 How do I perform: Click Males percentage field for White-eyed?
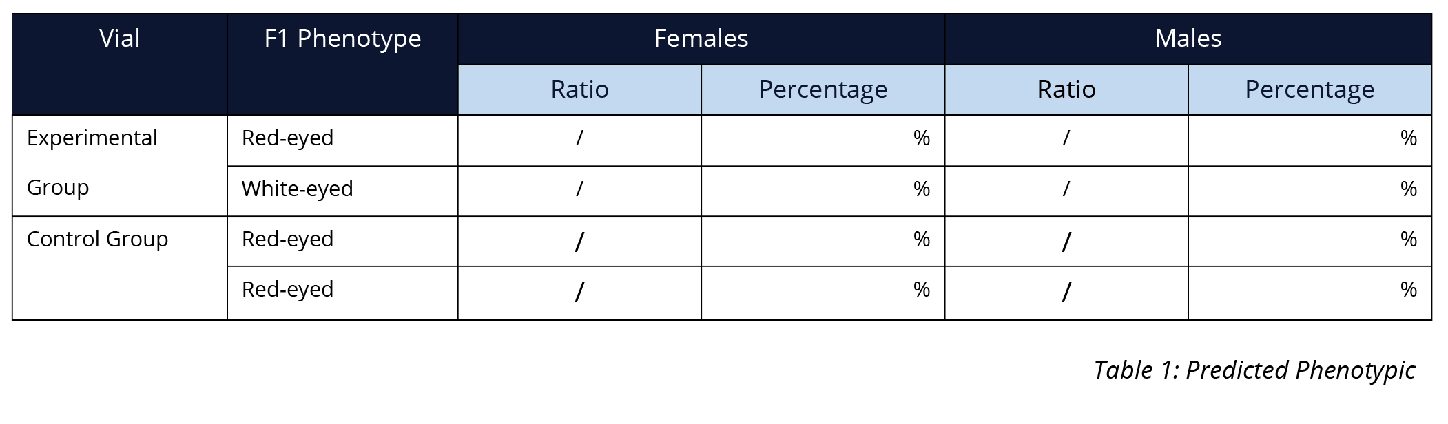pos(1310,191)
